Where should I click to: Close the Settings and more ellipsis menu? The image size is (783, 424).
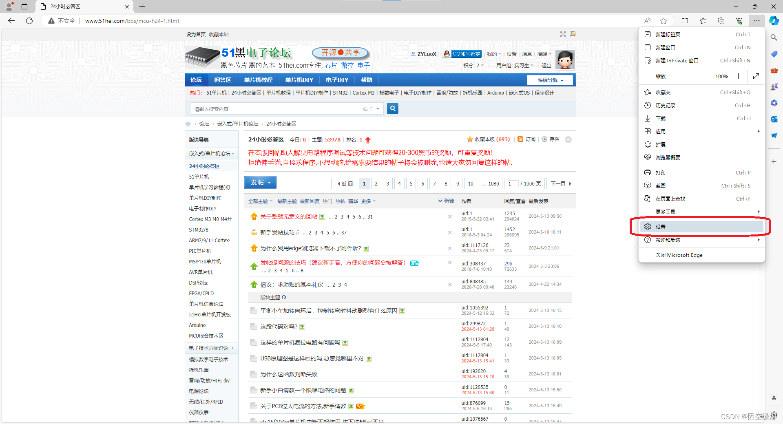[x=757, y=21]
